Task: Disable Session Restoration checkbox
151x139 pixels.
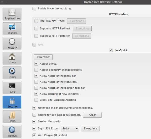Action: pyautogui.click(x=34, y=122)
